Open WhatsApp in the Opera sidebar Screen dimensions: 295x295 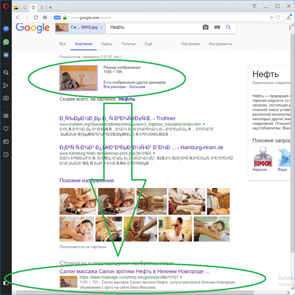click(x=6, y=42)
